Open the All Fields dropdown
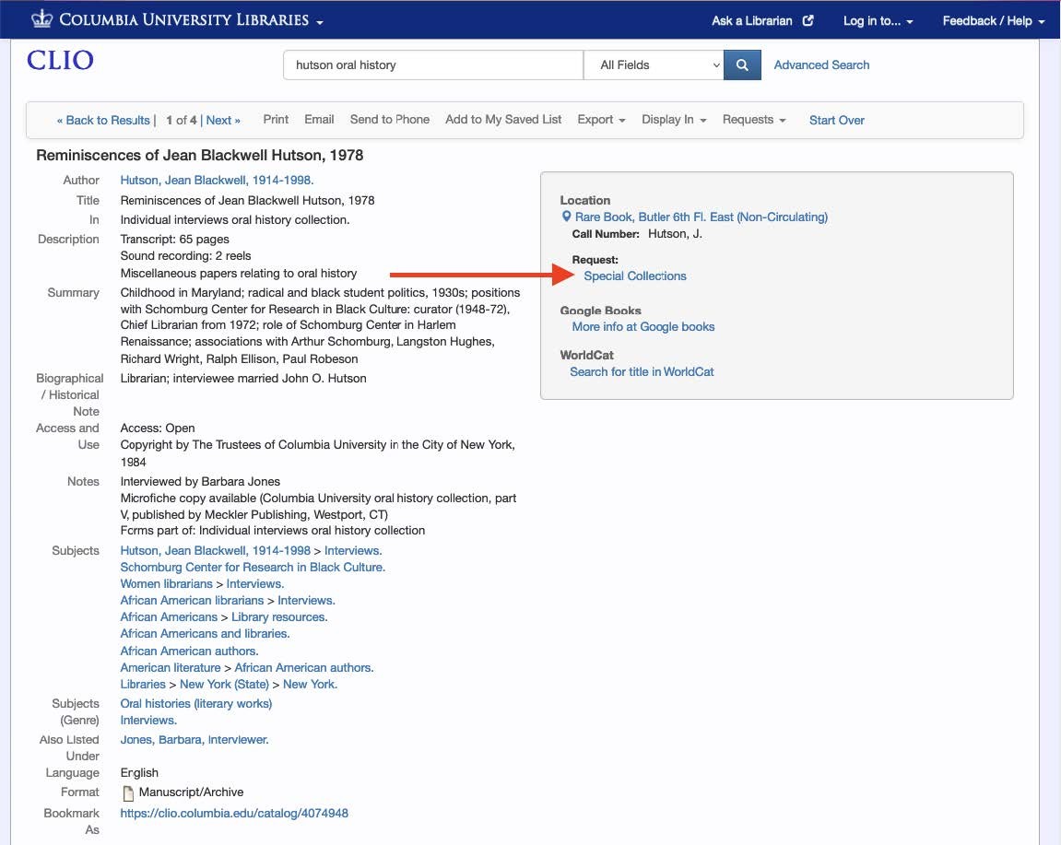 click(654, 65)
